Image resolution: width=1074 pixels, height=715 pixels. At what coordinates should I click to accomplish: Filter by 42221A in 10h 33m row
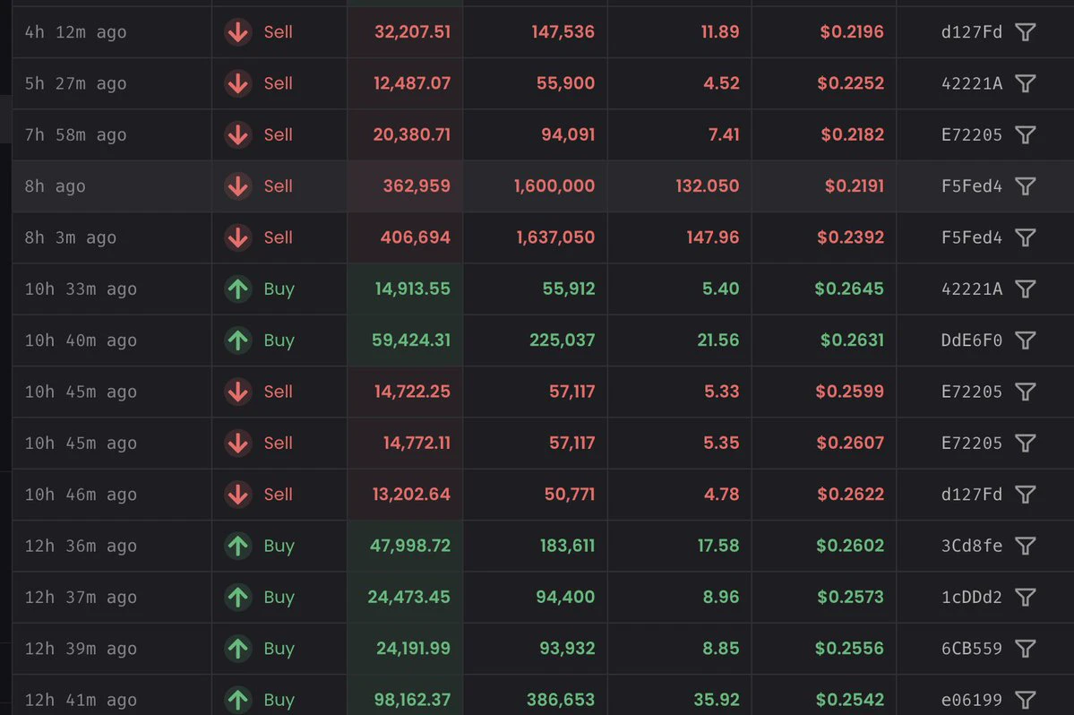[x=1025, y=289]
